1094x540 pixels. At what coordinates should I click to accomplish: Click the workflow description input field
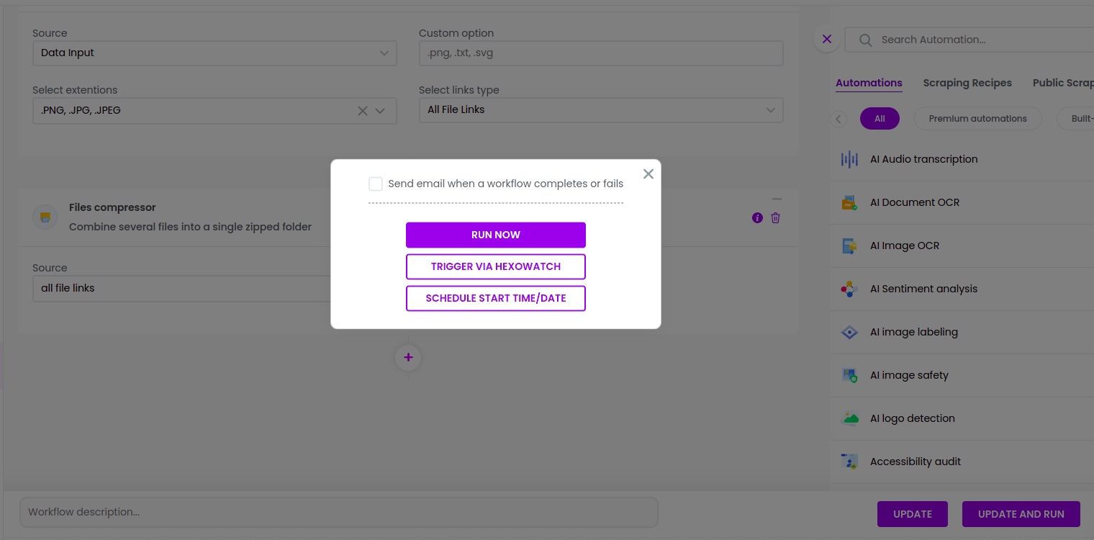tap(338, 512)
